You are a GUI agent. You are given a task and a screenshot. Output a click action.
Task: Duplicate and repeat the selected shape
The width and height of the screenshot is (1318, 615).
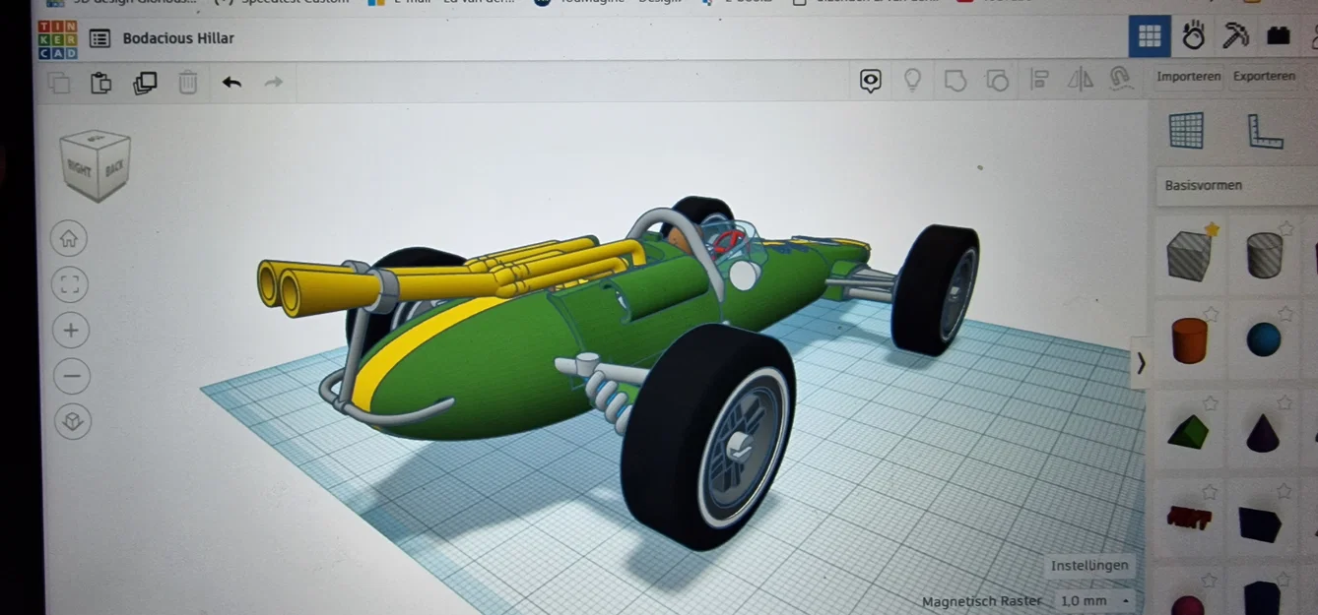tap(145, 83)
